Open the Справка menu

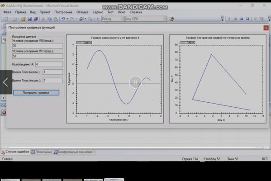136,12
